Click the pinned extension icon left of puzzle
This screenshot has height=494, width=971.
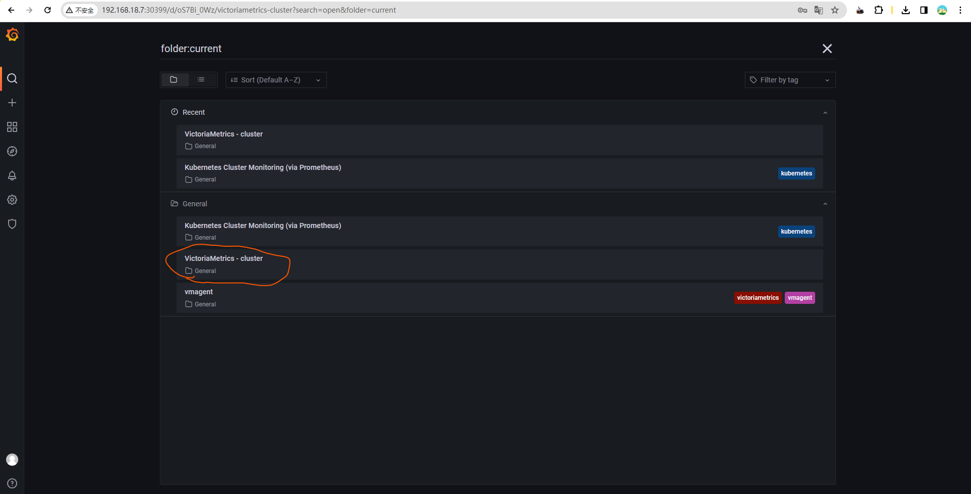coord(860,10)
